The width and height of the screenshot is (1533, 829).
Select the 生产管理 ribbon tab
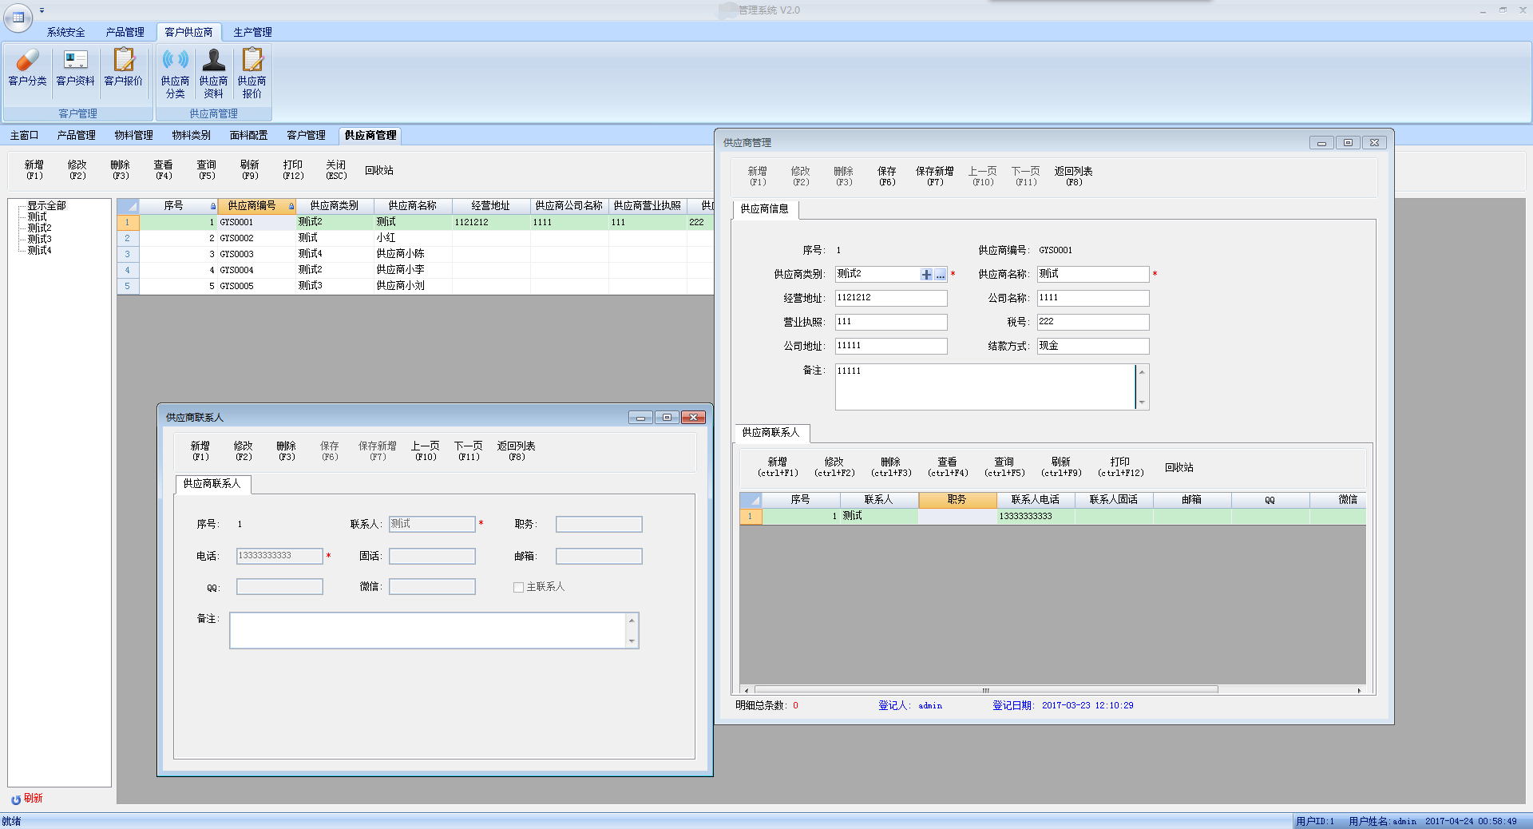252,32
